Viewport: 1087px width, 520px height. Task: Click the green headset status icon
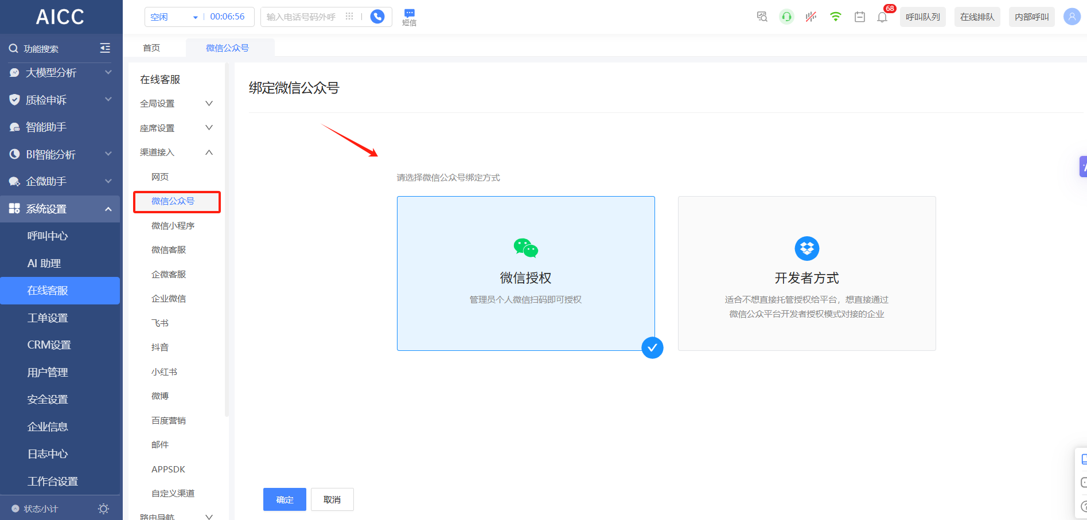786,17
